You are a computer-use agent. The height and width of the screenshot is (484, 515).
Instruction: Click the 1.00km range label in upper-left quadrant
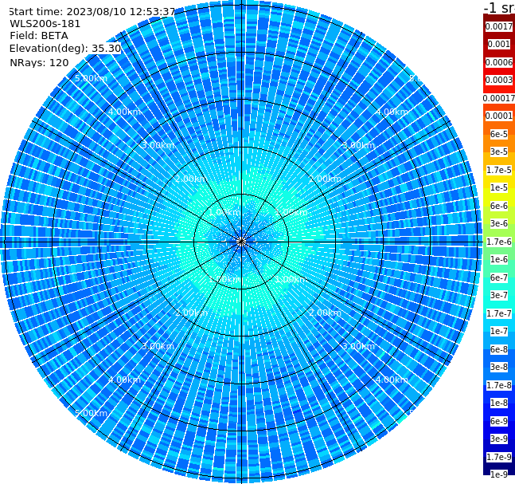[x=225, y=212]
